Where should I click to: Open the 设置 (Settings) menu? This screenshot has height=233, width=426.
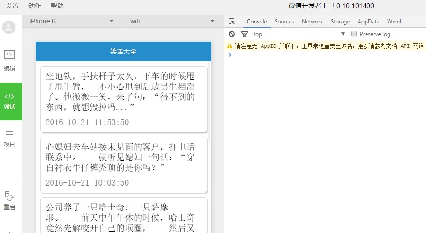click(x=12, y=6)
